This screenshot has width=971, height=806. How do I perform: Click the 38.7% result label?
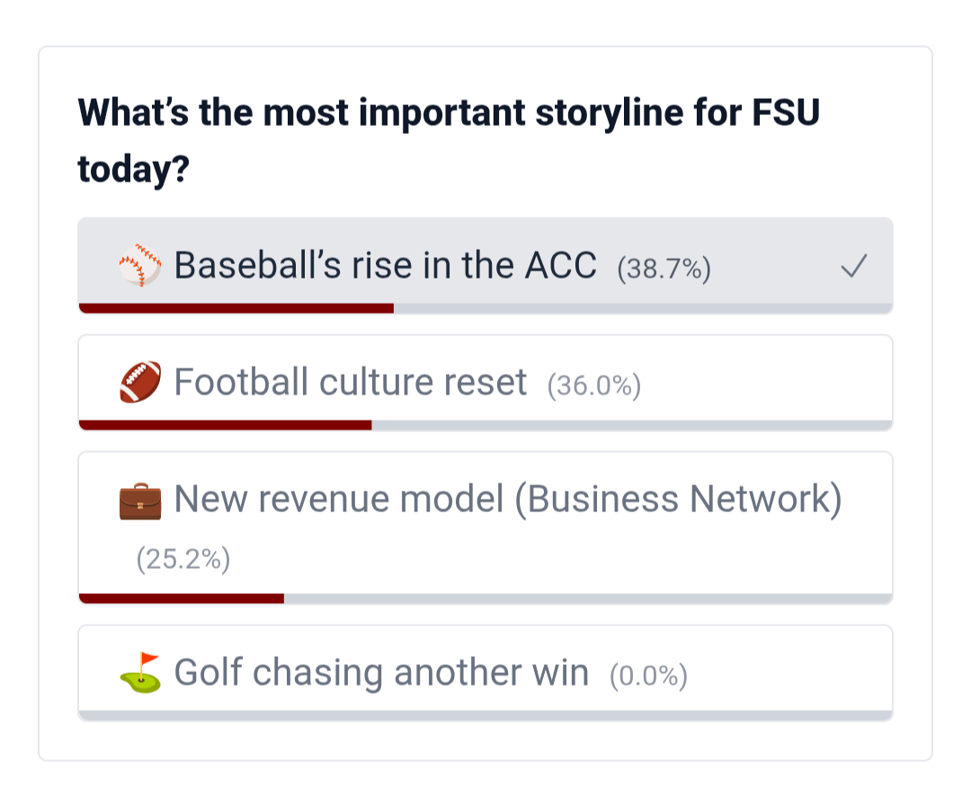coord(664,270)
